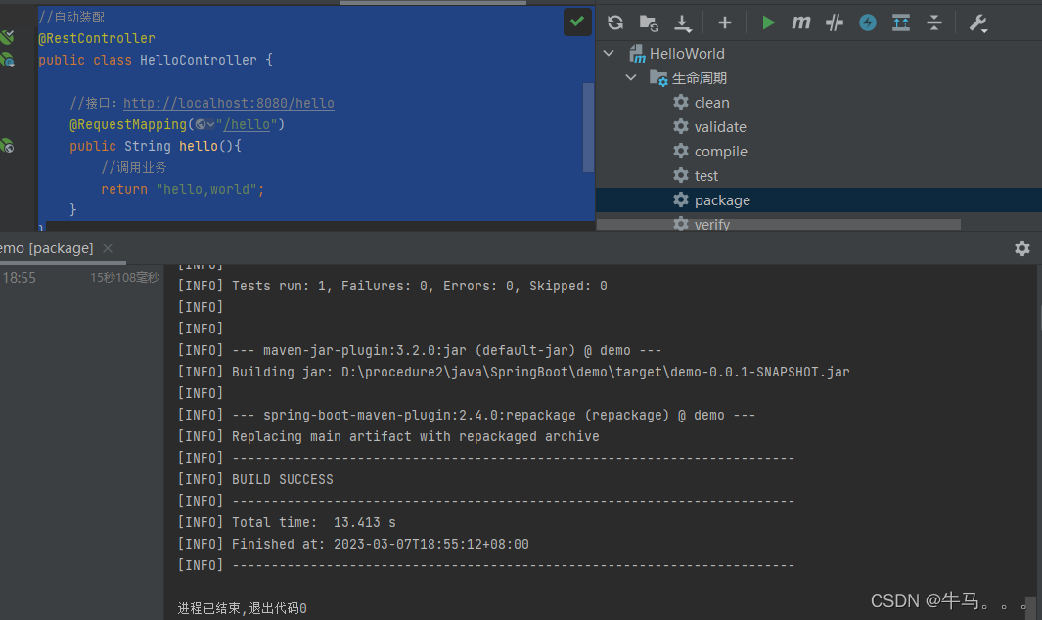Toggle Maven offline mode lightning icon

(x=868, y=22)
